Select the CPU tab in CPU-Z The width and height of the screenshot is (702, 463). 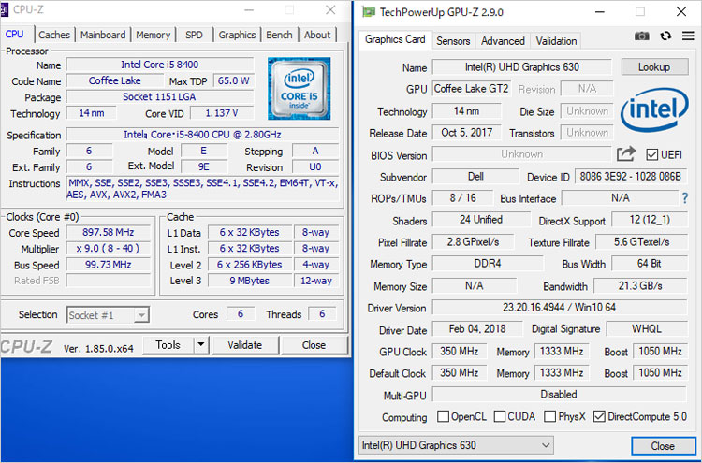15,34
